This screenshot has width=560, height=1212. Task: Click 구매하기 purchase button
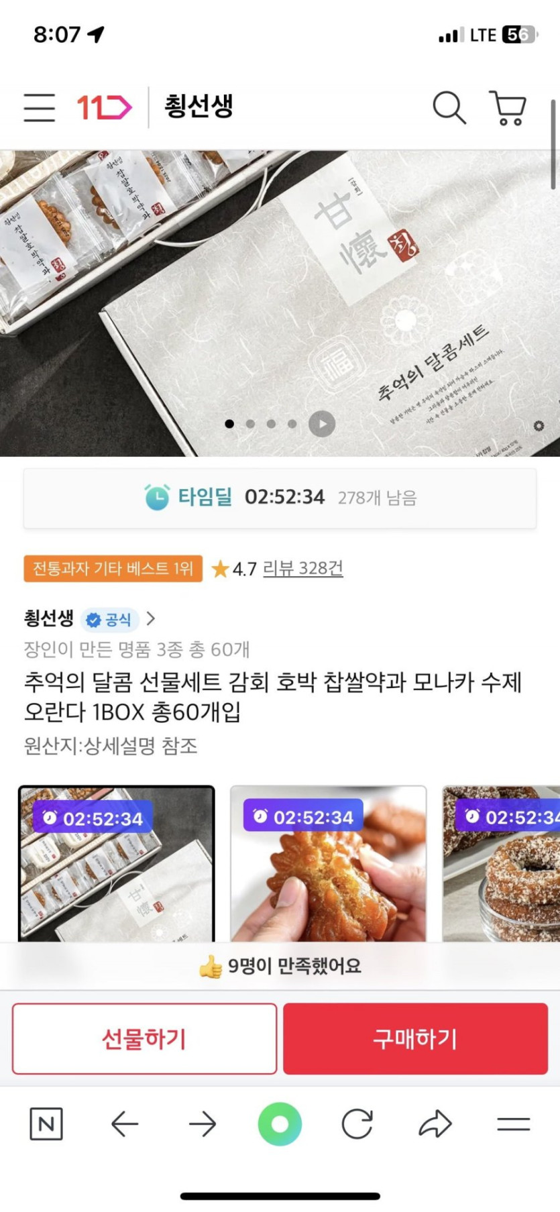pos(415,1039)
